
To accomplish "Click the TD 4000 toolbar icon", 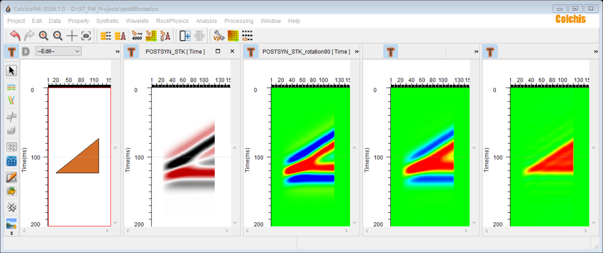I will (136, 36).
